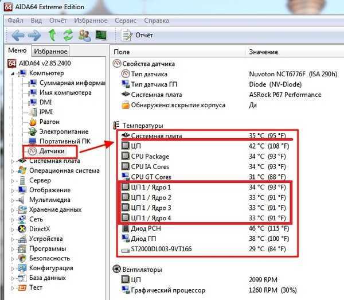The image size is (344, 300).
Task: Click the Тест icon in tree
Action: point(22,287)
